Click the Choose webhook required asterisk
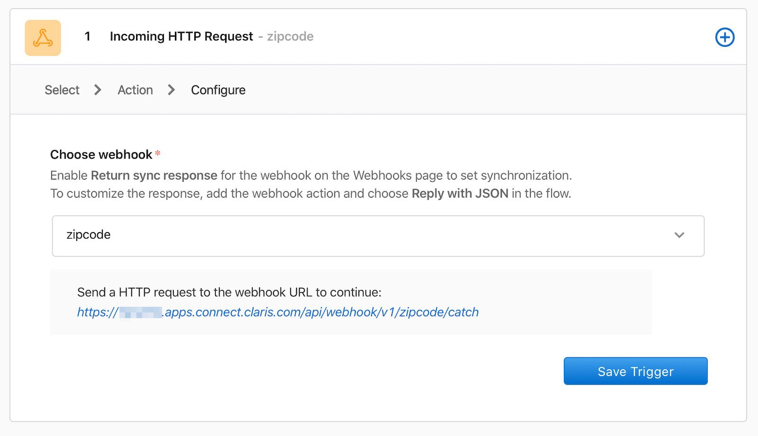Screen dimensions: 758x436 158,154
